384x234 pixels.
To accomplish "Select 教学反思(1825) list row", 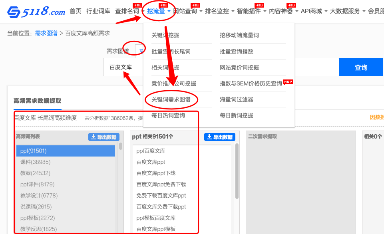I will tap(66, 229).
